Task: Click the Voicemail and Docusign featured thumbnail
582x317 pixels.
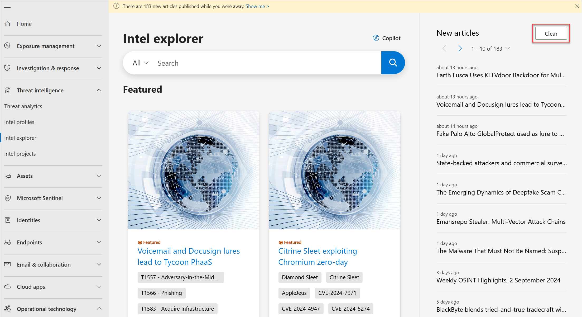Action: pyautogui.click(x=194, y=170)
